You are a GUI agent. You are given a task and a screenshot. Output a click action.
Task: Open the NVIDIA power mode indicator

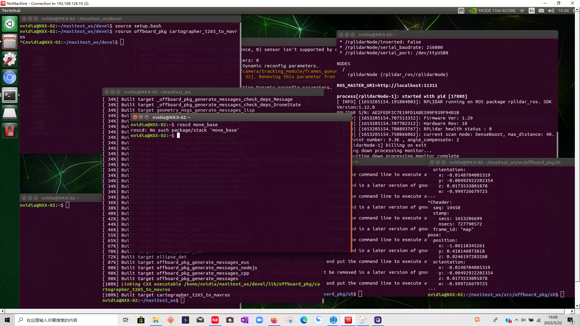point(473,11)
